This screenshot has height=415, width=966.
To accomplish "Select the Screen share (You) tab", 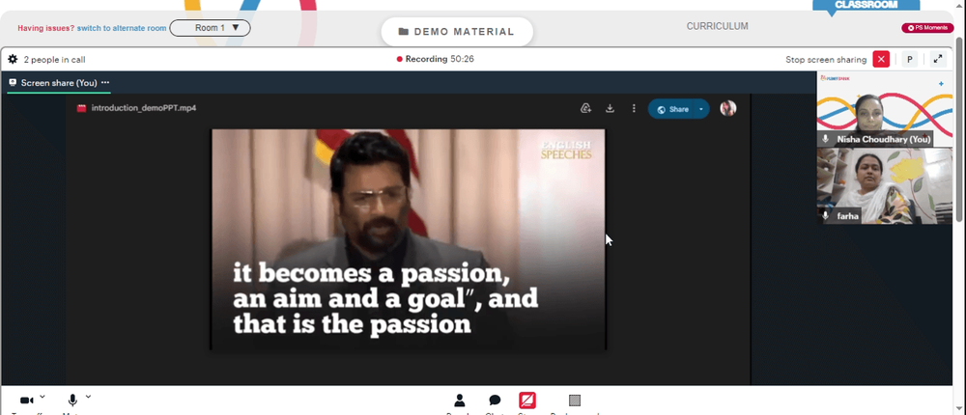I will [59, 82].
